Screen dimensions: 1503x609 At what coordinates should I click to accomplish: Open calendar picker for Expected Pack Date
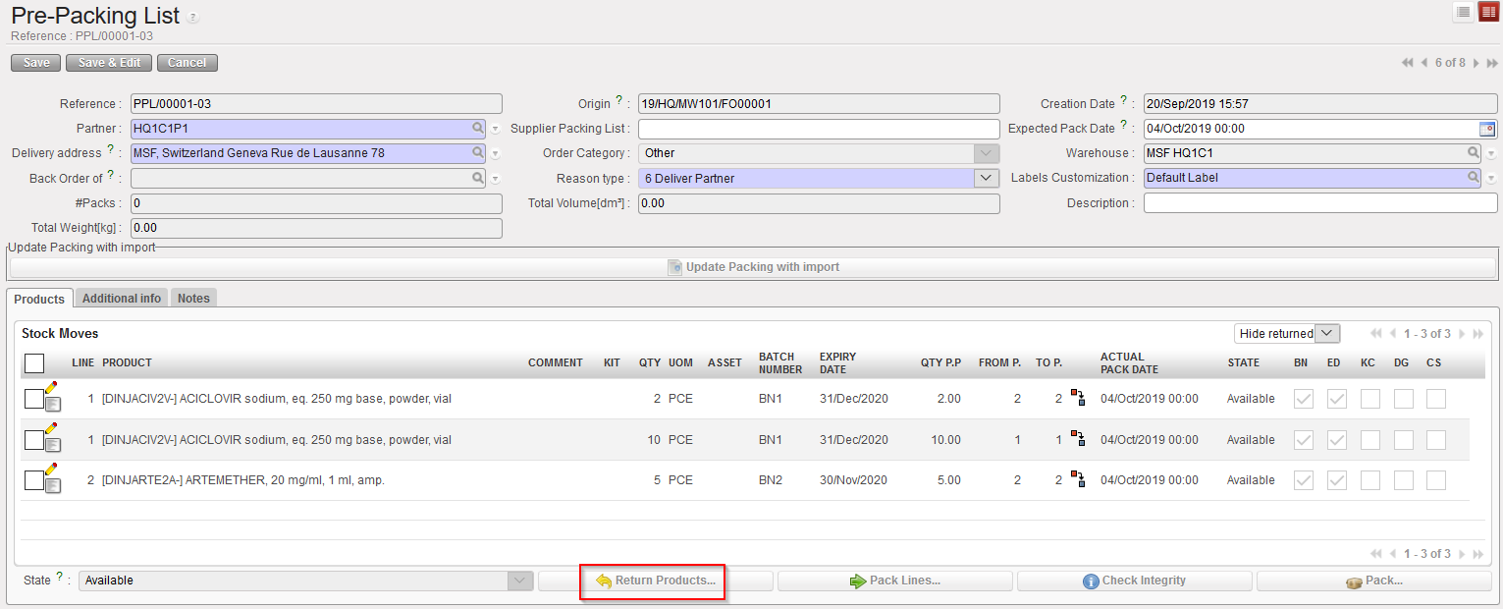click(1487, 129)
